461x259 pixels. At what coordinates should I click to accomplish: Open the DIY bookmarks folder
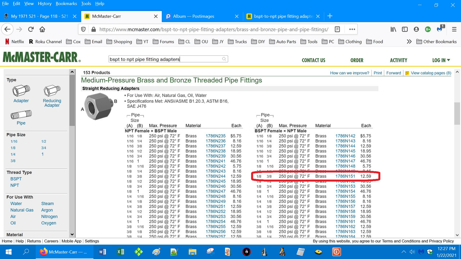[x=258, y=41]
